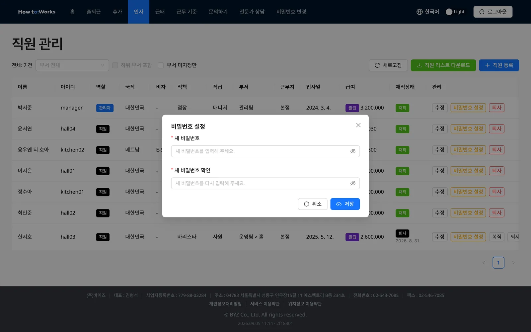The width and height of the screenshot is (531, 332).
Task: Check the 부서 미지정만 checkbox
Action: point(161,65)
